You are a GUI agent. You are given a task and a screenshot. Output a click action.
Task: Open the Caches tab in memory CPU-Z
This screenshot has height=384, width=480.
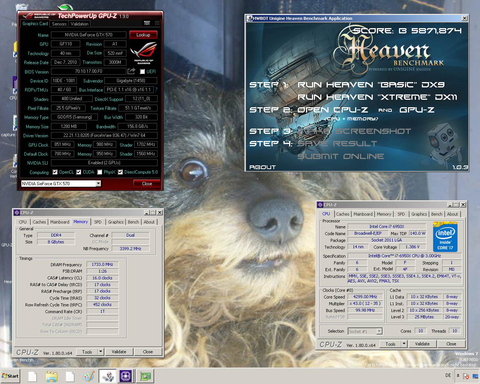coord(39,222)
